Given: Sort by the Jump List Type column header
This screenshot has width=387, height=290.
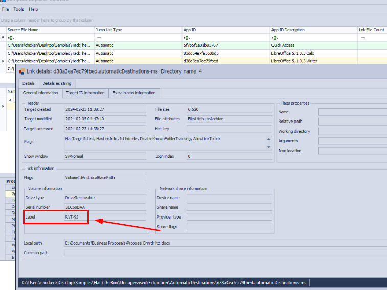Looking at the screenshot, I should pos(108,30).
